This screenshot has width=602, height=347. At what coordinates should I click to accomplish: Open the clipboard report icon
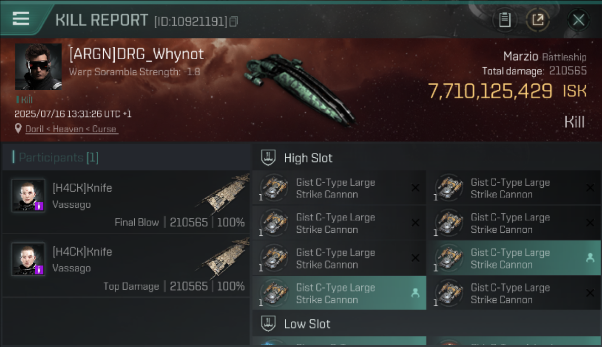505,20
